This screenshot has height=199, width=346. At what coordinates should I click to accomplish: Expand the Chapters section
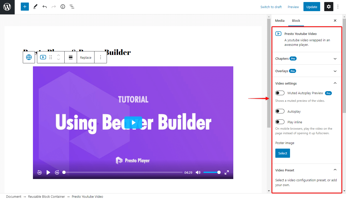[306, 58]
